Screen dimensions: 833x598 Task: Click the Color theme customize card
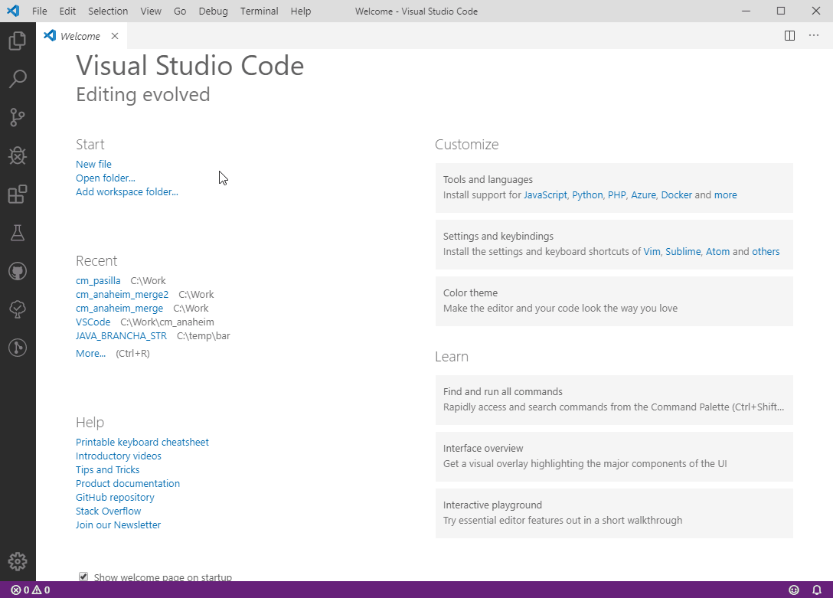click(613, 301)
